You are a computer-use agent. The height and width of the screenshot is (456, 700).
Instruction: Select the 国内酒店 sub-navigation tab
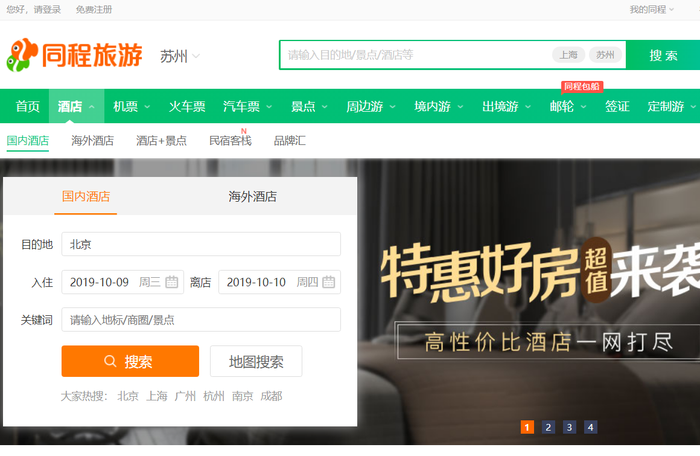28,141
